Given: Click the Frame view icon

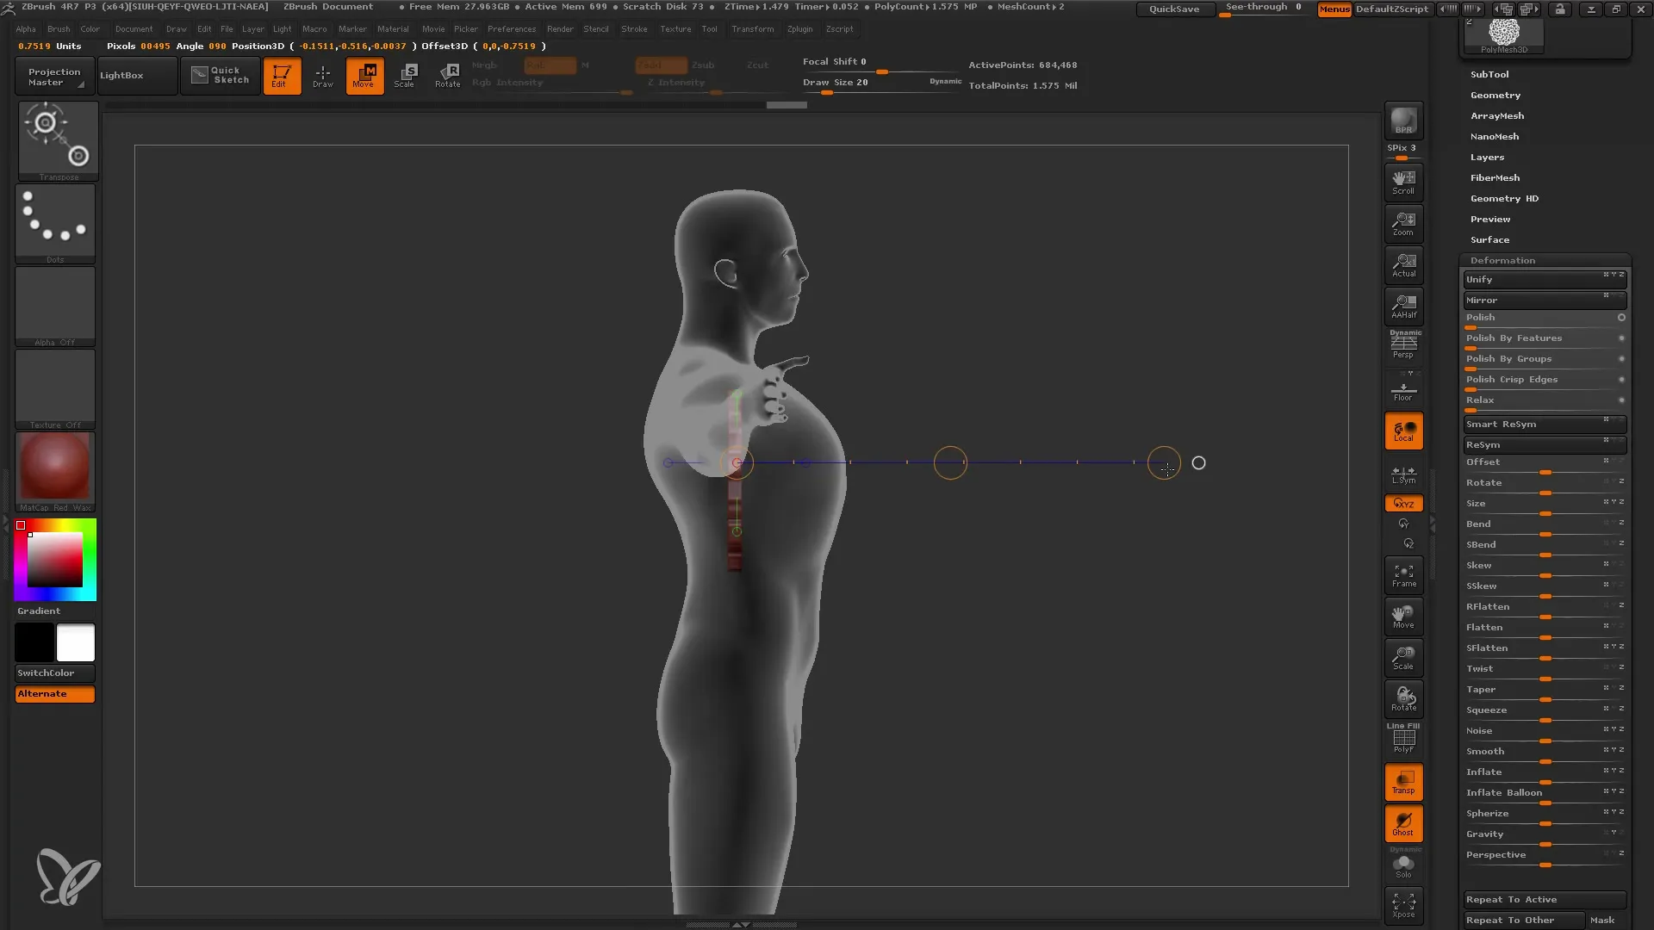Looking at the screenshot, I should point(1404,577).
